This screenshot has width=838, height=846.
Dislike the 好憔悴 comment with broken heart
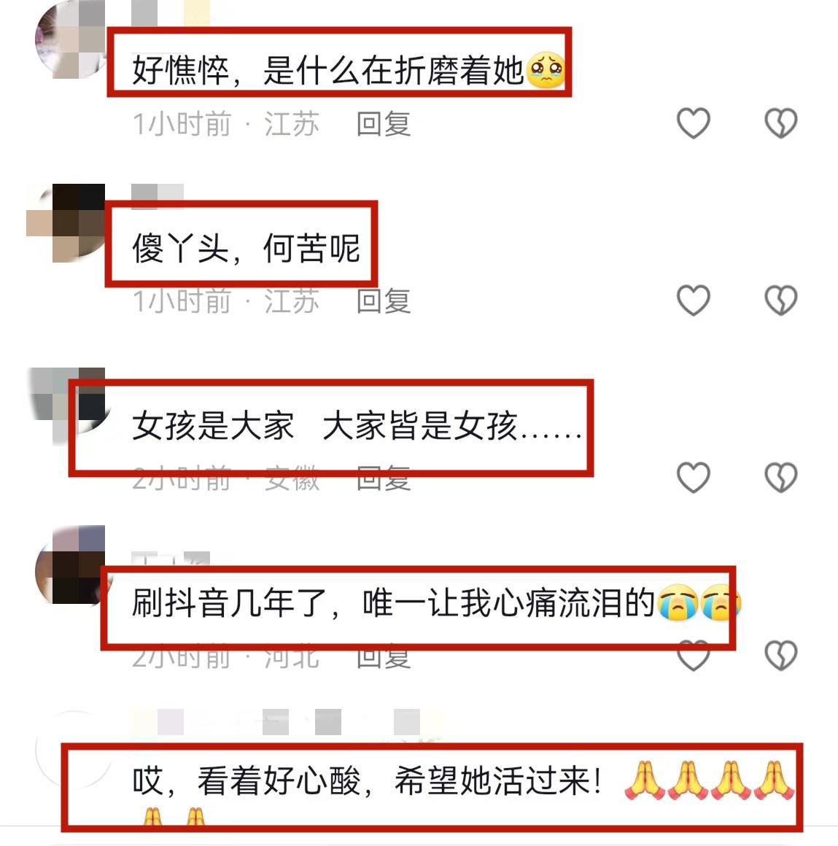tap(780, 123)
